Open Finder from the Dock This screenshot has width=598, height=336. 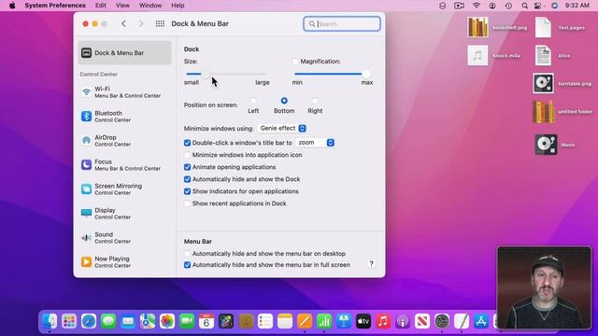tap(50, 321)
